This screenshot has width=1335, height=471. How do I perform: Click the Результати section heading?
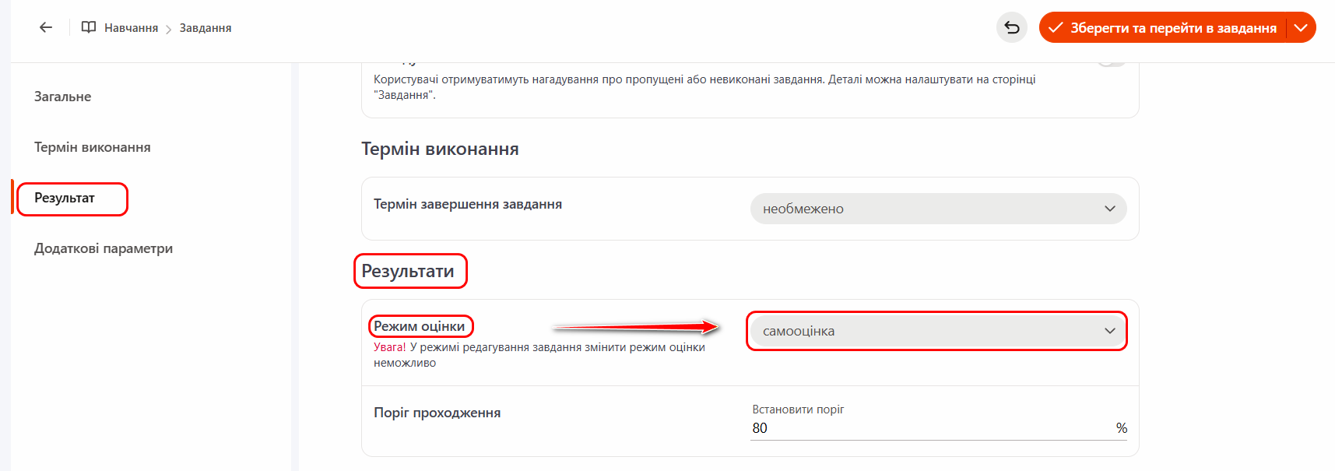pyautogui.click(x=408, y=271)
